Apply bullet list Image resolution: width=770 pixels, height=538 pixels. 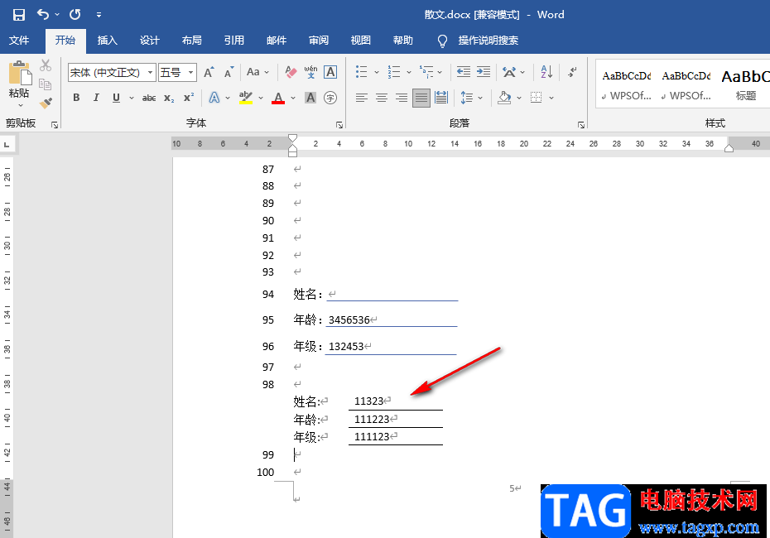tap(362, 72)
